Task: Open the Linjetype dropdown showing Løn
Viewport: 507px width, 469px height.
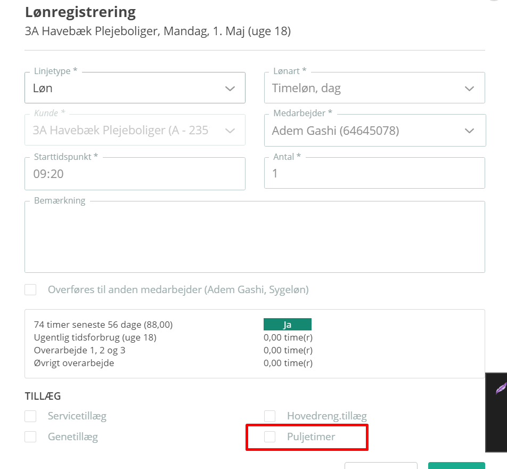Action: 135,88
